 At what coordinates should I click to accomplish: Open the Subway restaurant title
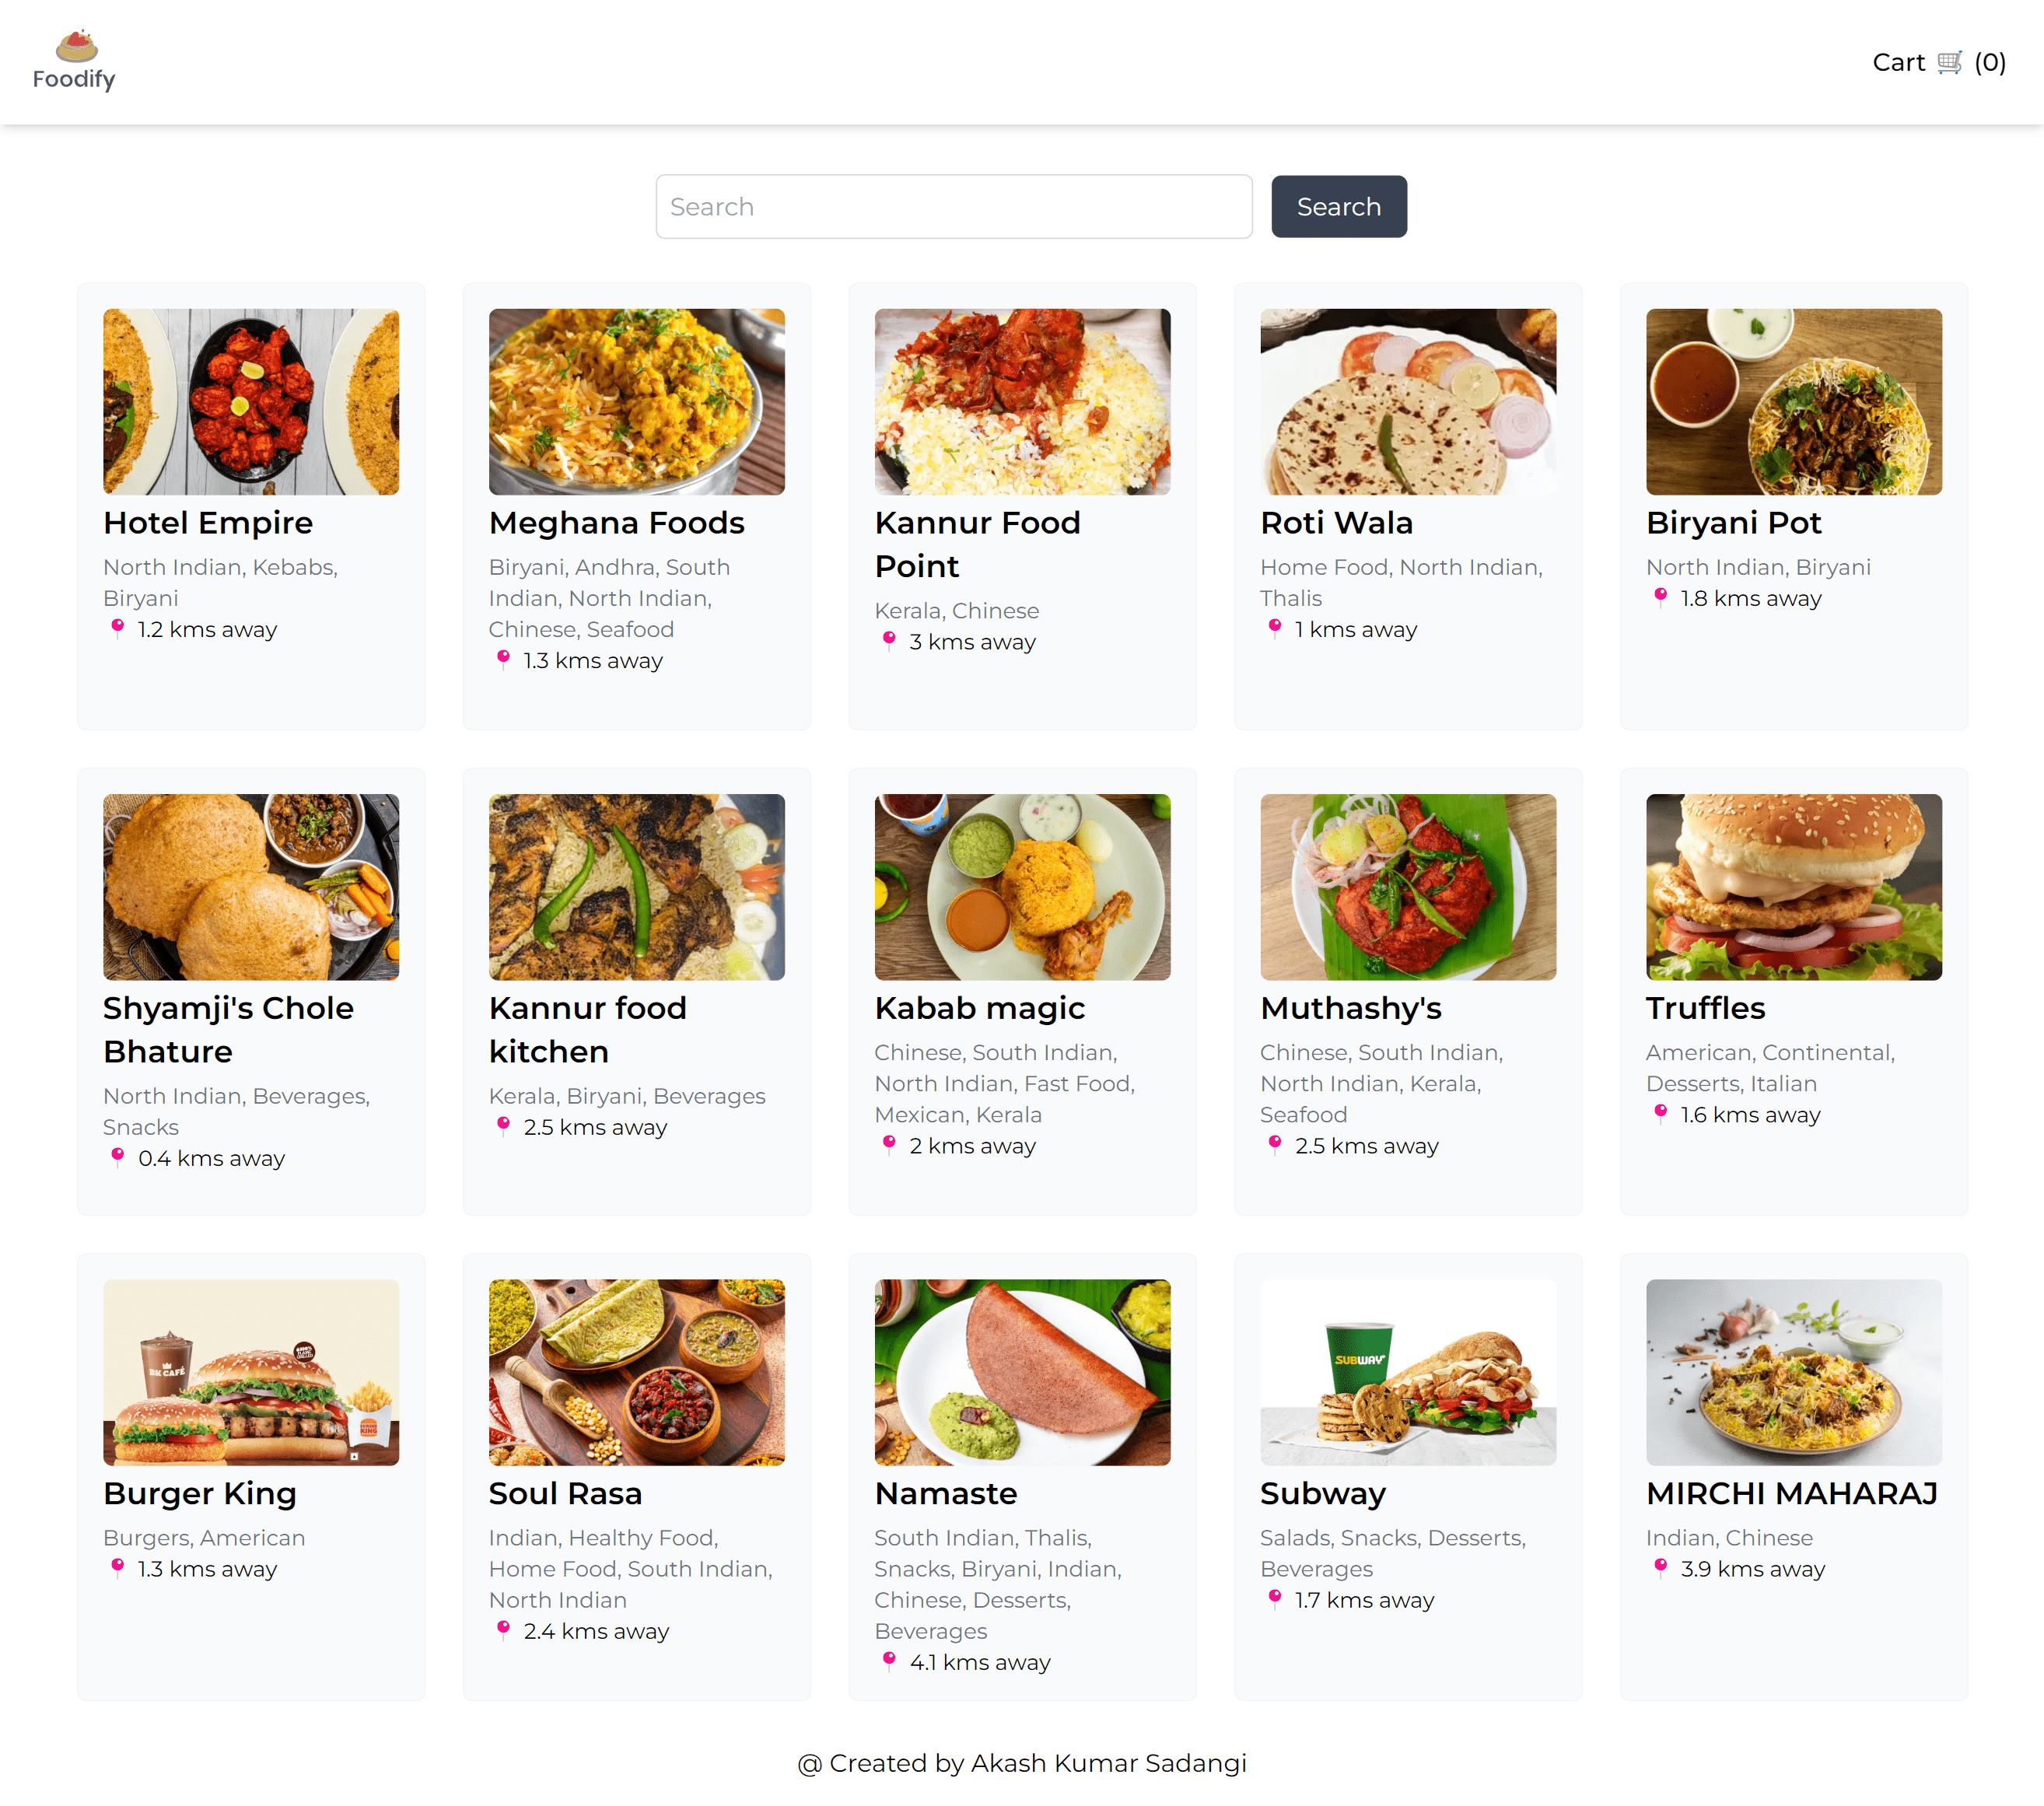1322,1493
